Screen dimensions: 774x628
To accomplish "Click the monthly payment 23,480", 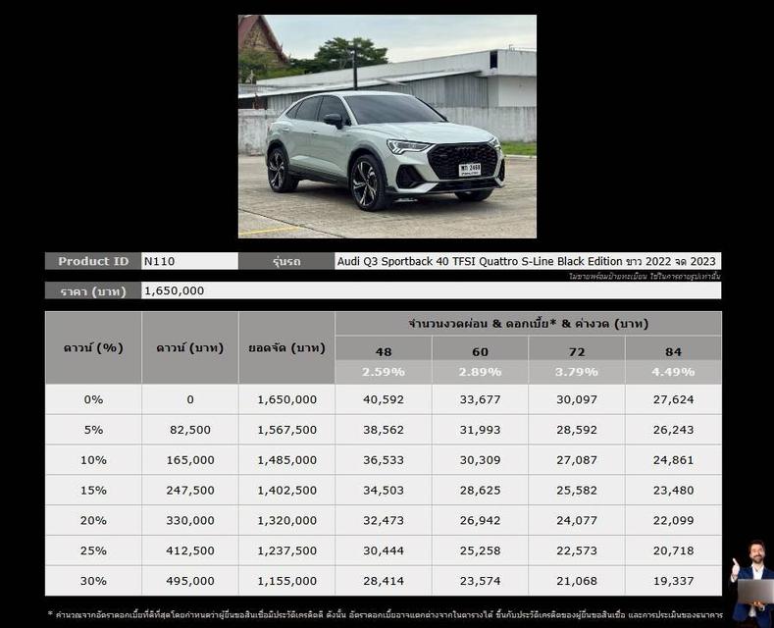I will 673,491.
